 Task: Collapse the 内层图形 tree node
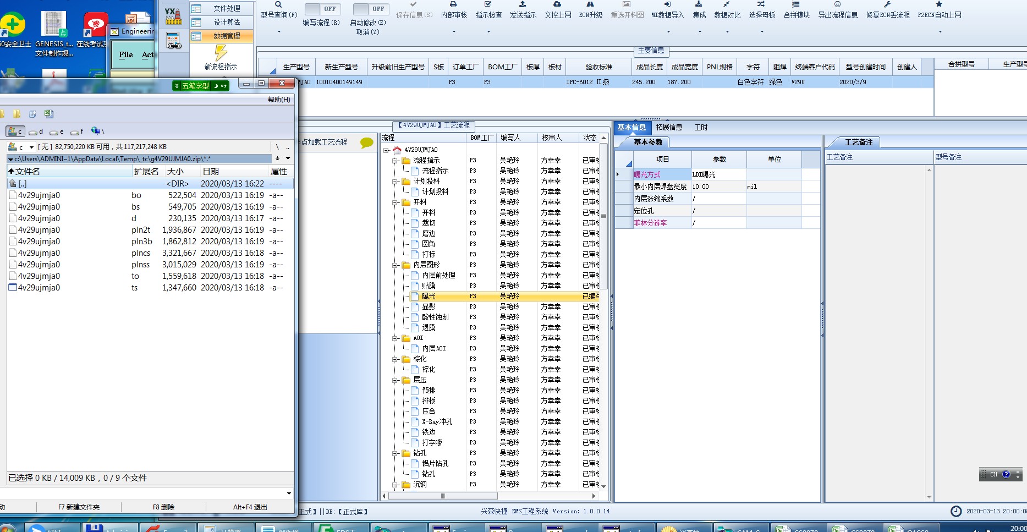(395, 265)
